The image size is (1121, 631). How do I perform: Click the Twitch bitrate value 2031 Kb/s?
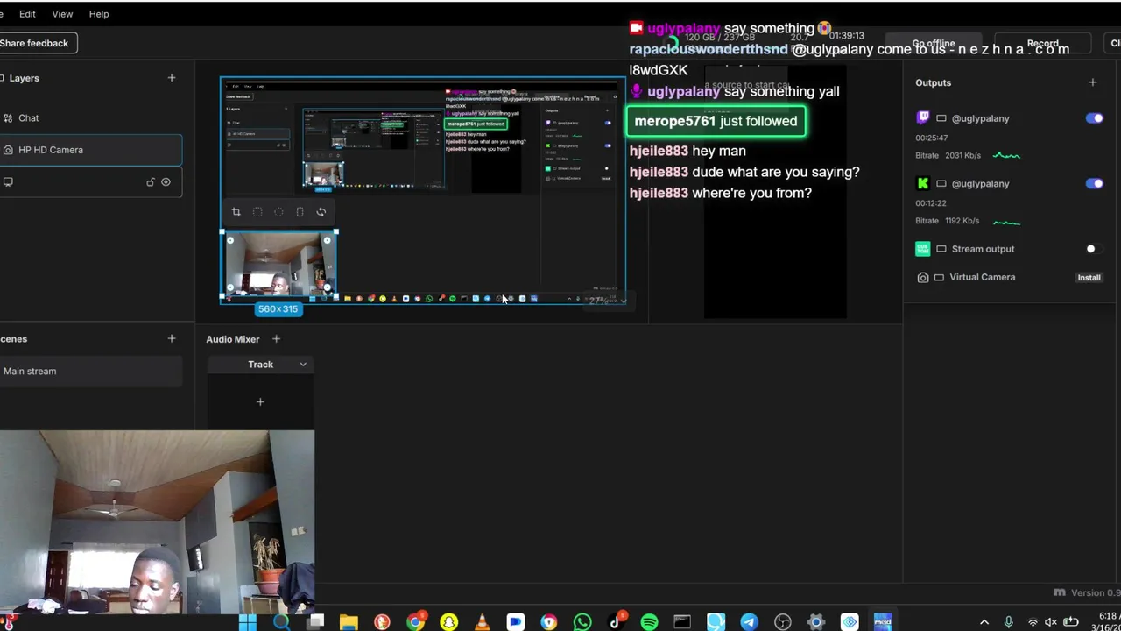[x=962, y=155]
